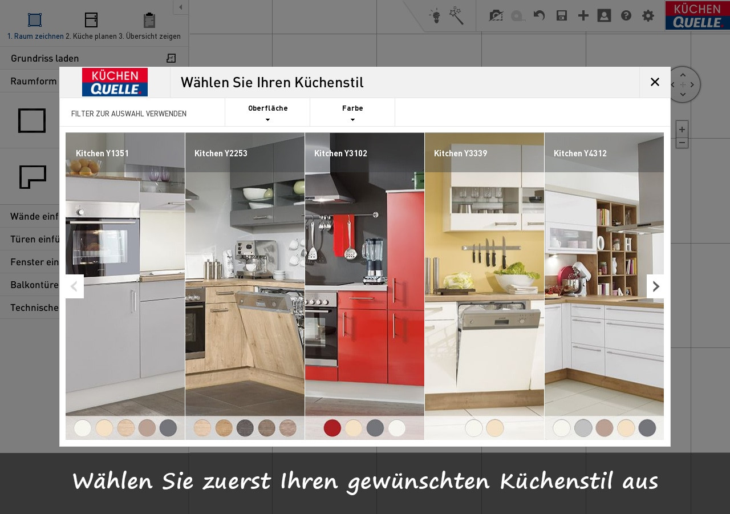
Task: Click Küchen Quelle logo in dialog header
Action: [115, 82]
